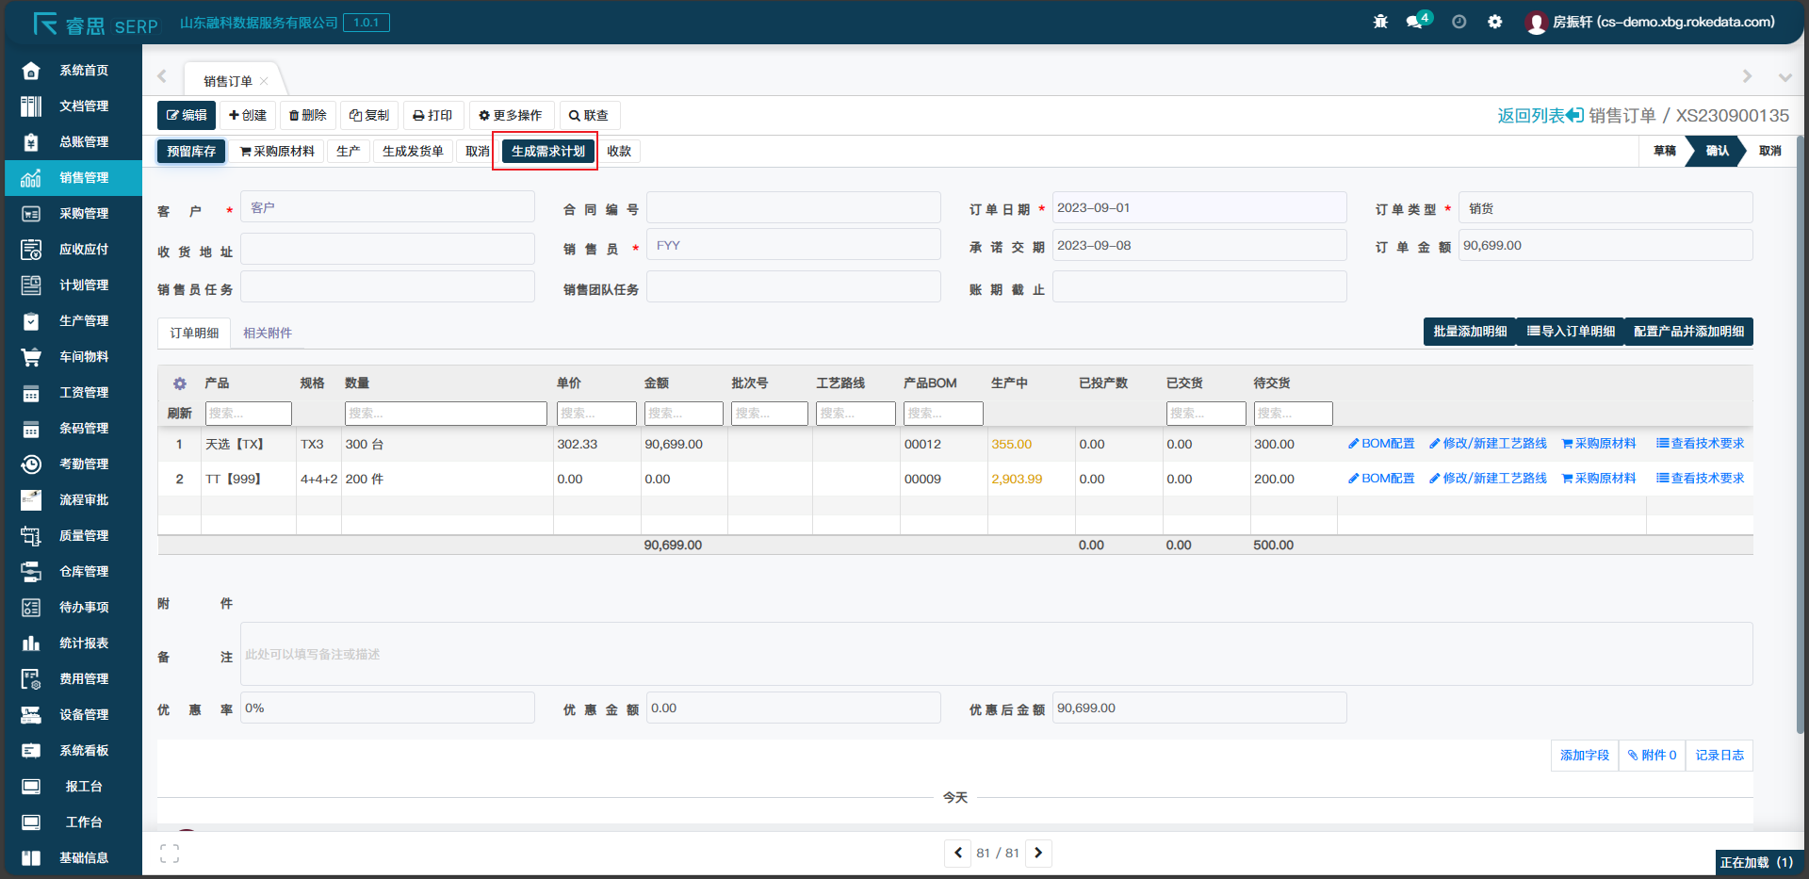The height and width of the screenshot is (879, 1809).
Task: Click the 生成需求计划 button
Action: (x=547, y=152)
